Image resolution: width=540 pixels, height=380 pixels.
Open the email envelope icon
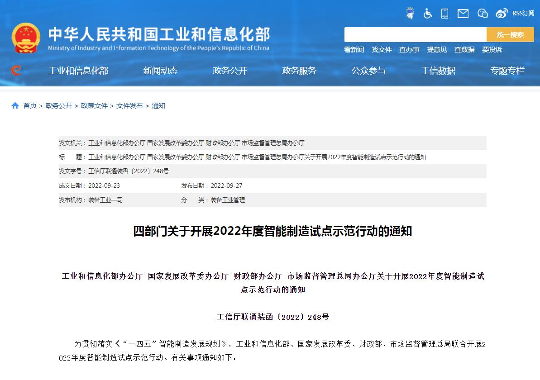pyautogui.click(x=463, y=14)
